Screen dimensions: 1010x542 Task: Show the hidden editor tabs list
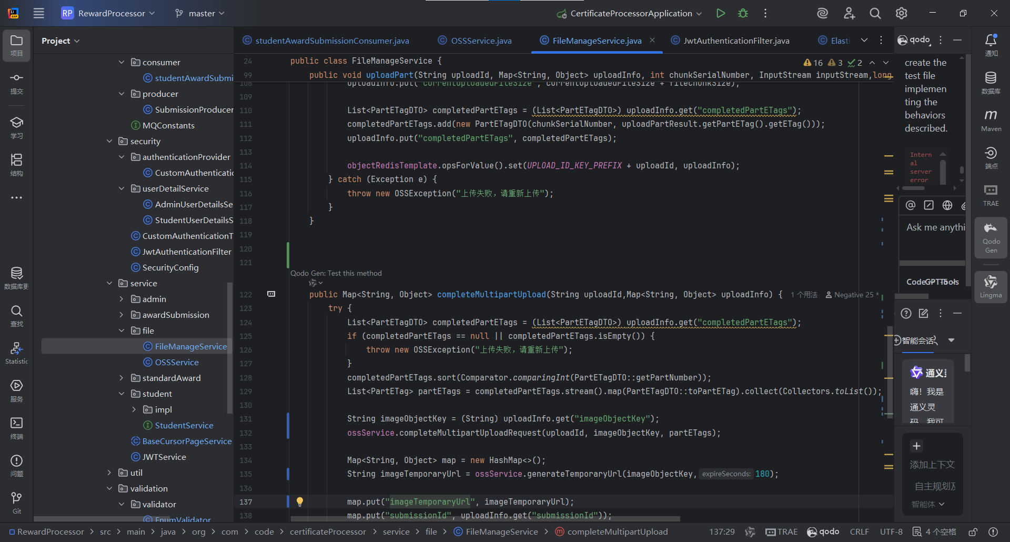[x=864, y=40]
